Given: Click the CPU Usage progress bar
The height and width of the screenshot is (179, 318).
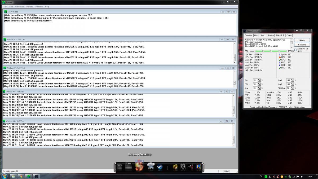Looking at the screenshot, I should [271, 51].
